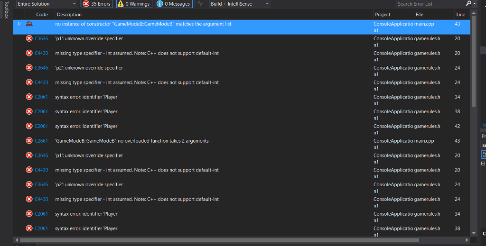
Task: Select the 'no overloaded function takes 2 arguments' error
Action: [x=132, y=141]
